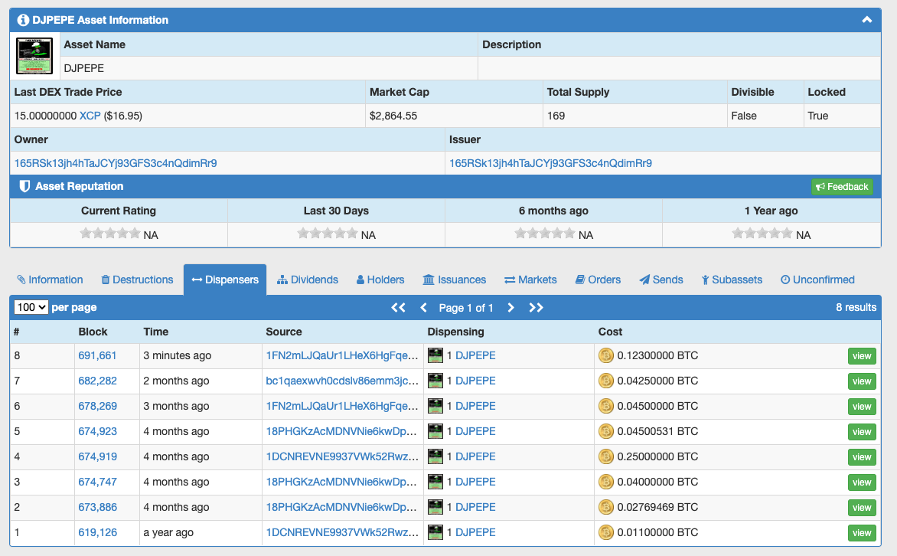Click bitcoin icon beside 0.25000000 BTC
Screen dimensions: 897x556
tap(606, 456)
